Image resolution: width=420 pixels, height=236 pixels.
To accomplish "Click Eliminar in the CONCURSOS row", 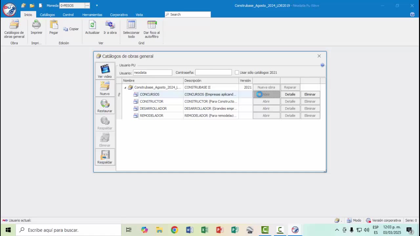I will [x=310, y=94].
